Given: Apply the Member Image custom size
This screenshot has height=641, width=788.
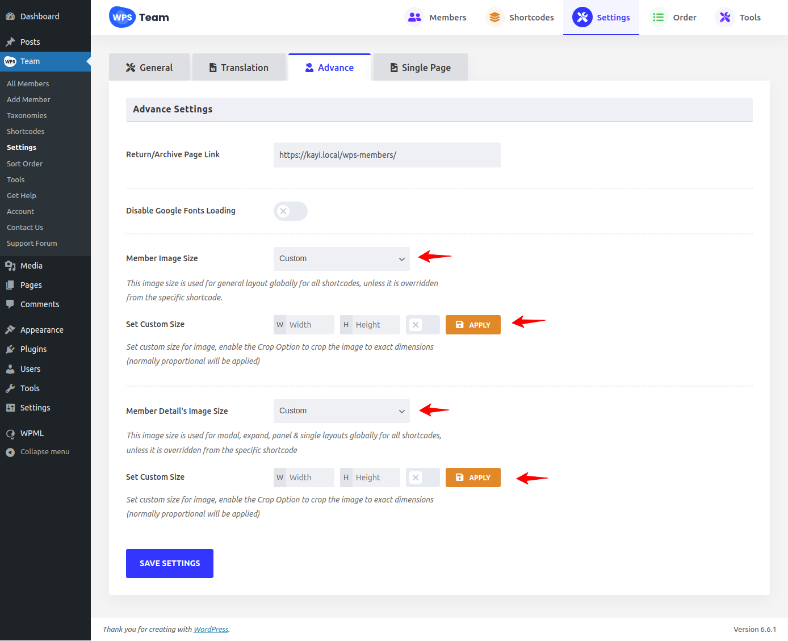Looking at the screenshot, I should pos(473,325).
